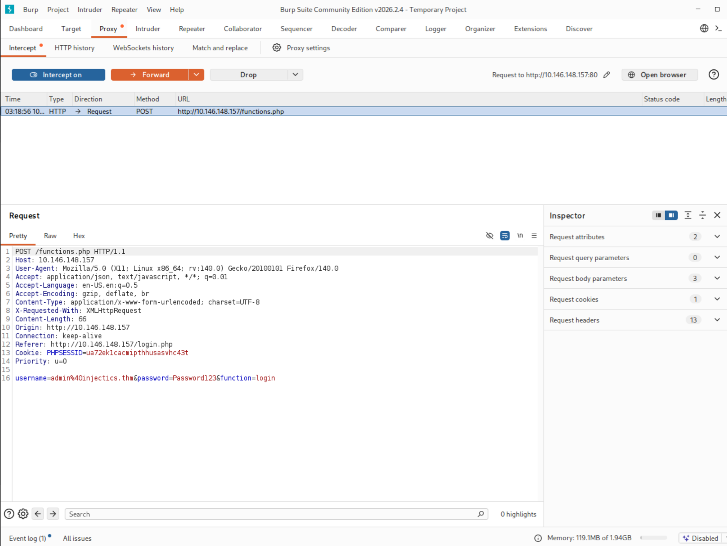The height and width of the screenshot is (546, 727).
Task: Edit target pencil icon next to request host
Action: point(607,75)
